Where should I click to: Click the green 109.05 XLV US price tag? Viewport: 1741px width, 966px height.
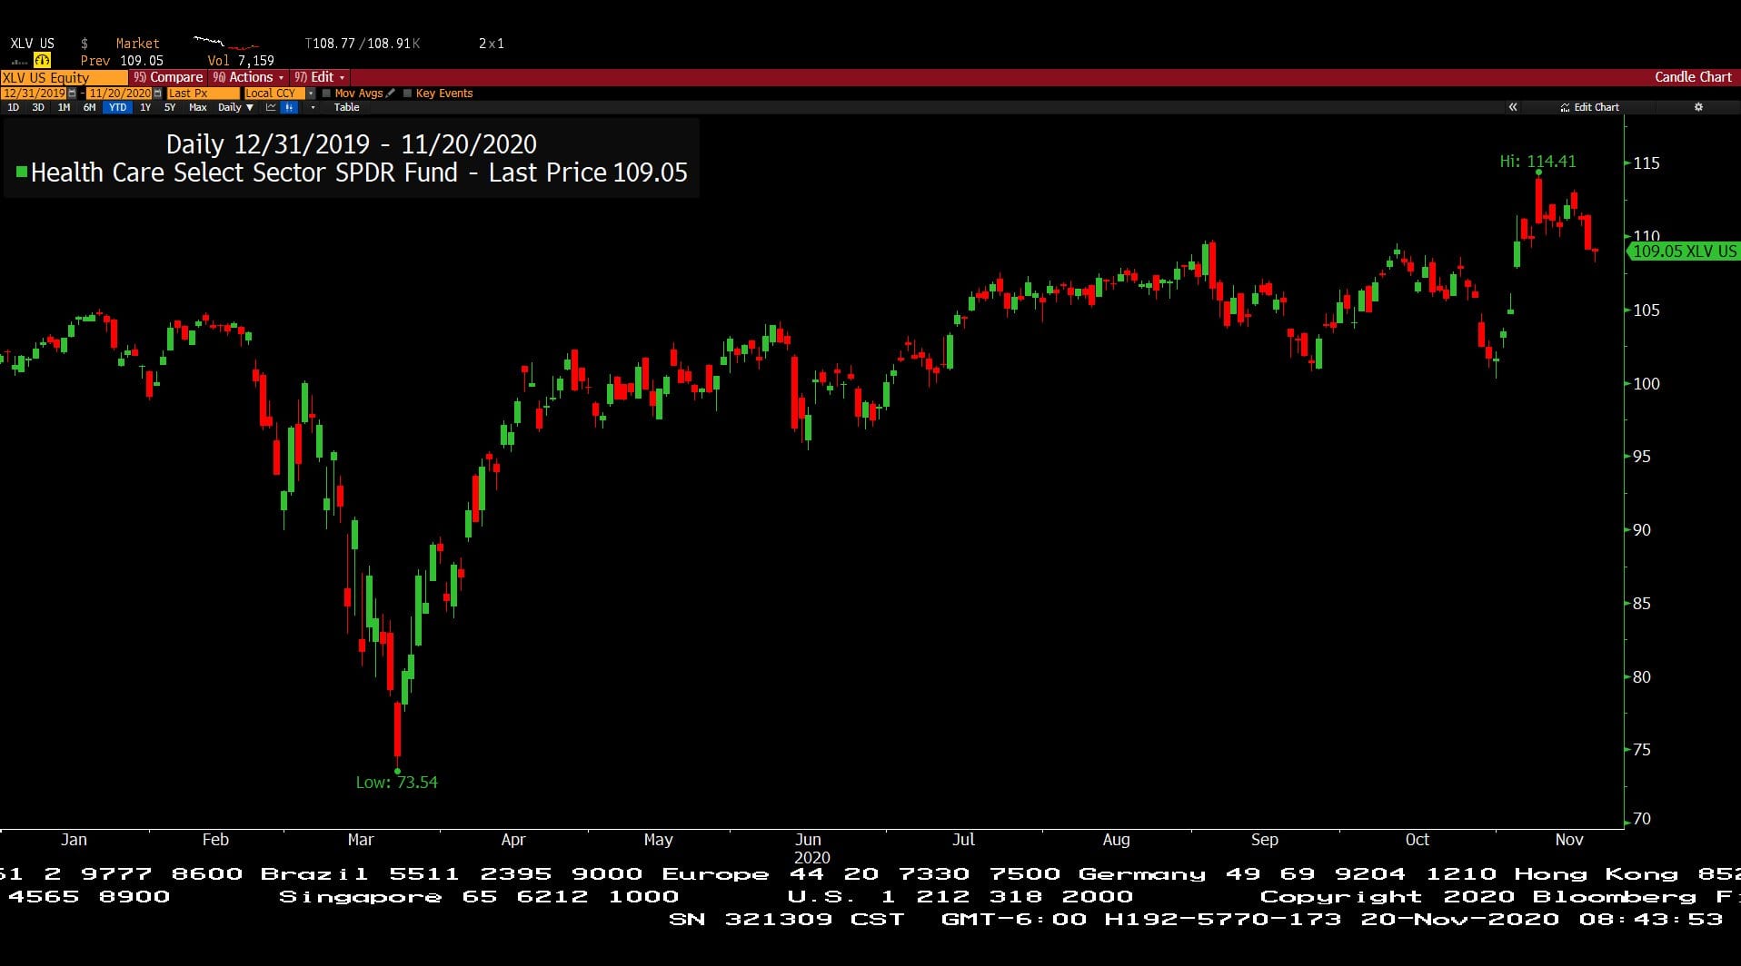point(1683,251)
